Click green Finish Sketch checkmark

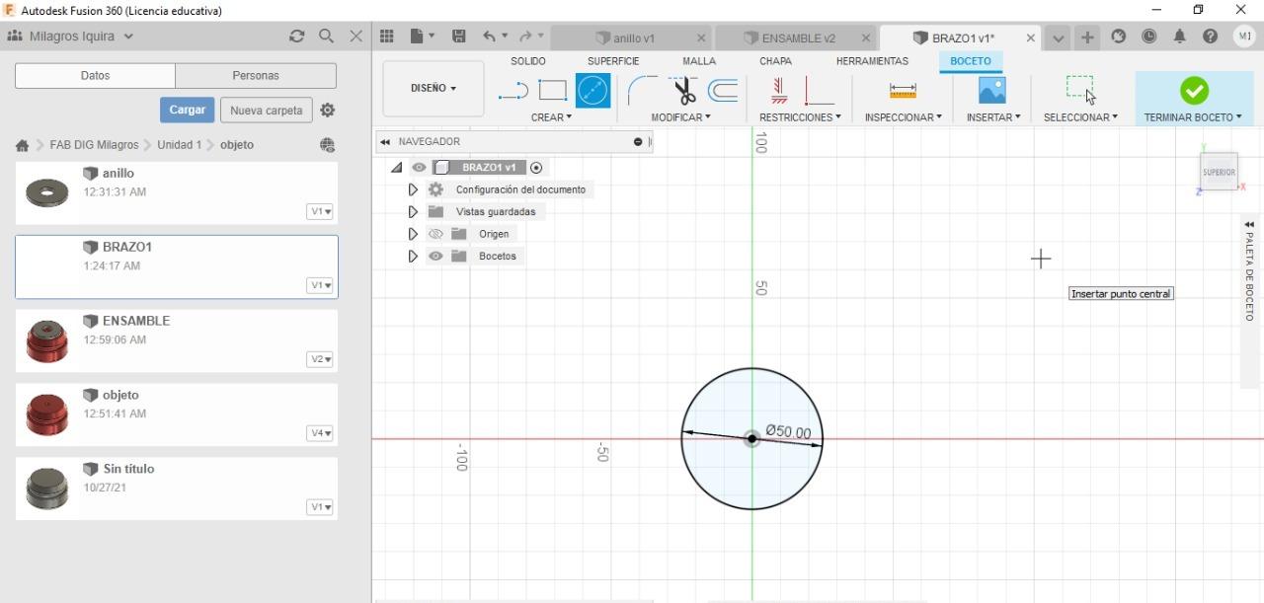coord(1194,91)
